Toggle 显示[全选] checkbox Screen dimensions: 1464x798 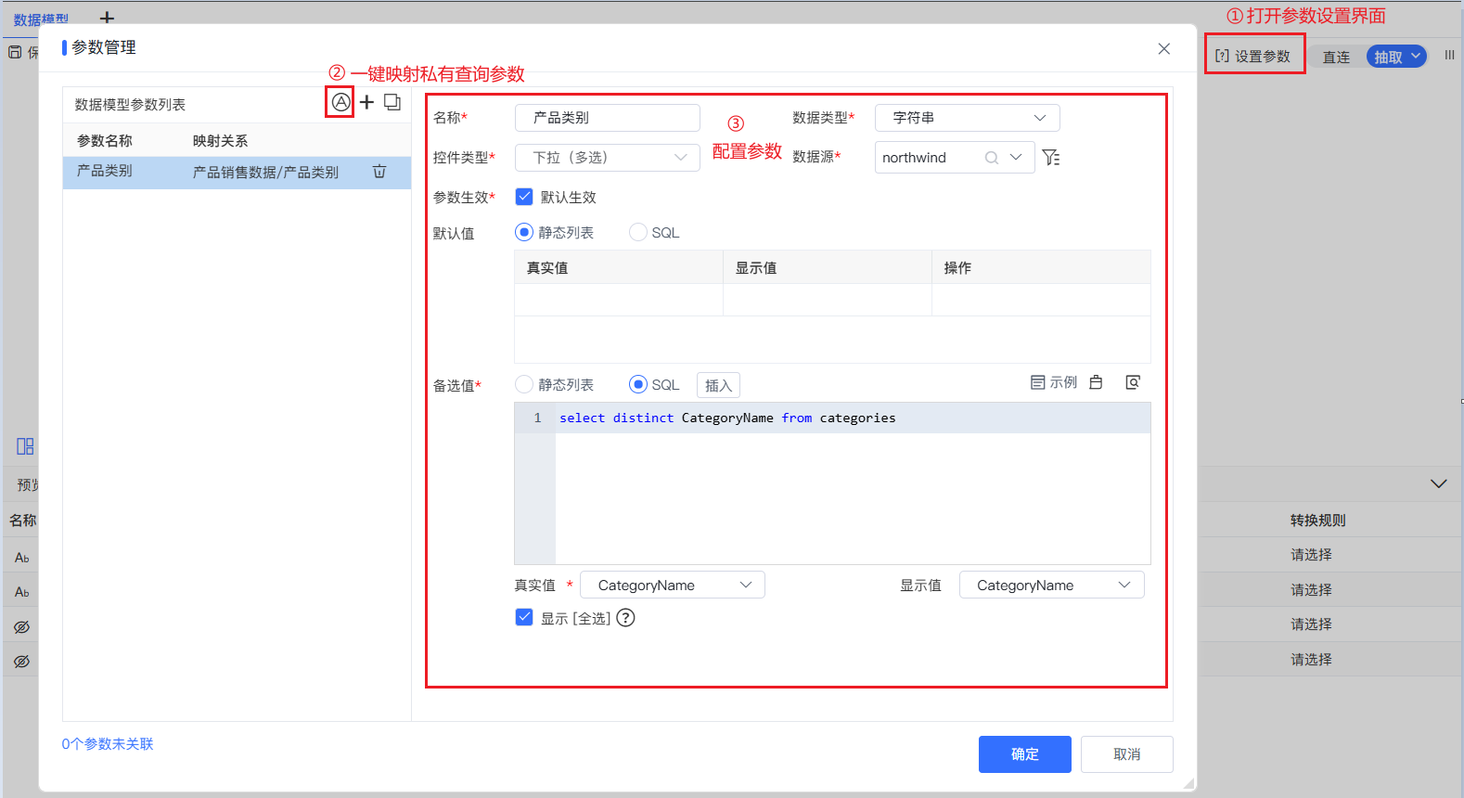[x=524, y=617]
